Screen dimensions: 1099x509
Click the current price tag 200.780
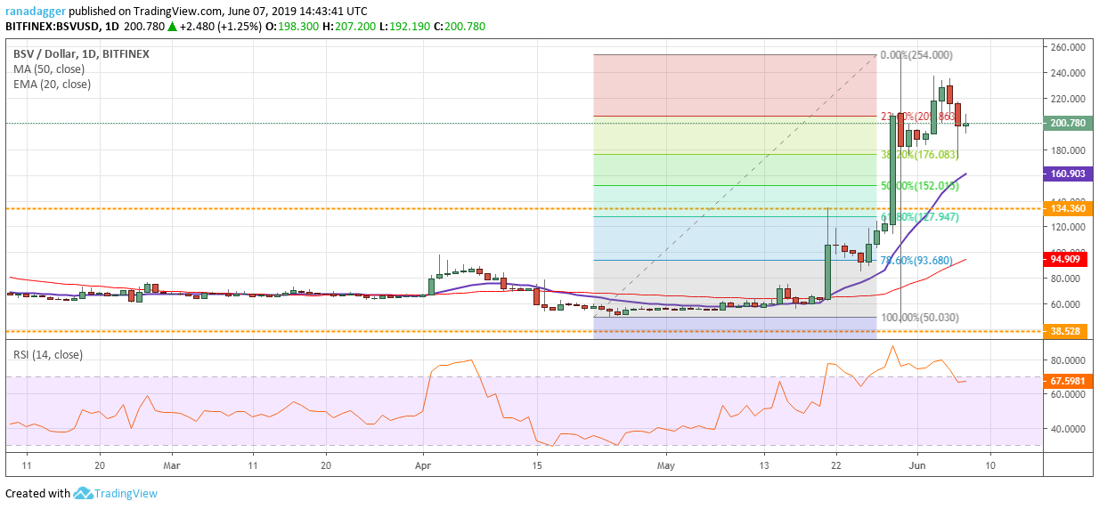(1067, 124)
